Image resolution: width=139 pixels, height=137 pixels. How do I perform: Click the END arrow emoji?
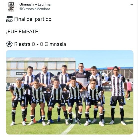pyautogui.click(x=9, y=19)
